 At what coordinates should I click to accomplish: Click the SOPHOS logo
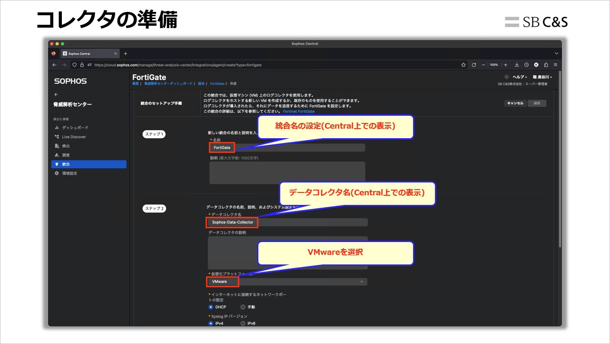(x=70, y=81)
